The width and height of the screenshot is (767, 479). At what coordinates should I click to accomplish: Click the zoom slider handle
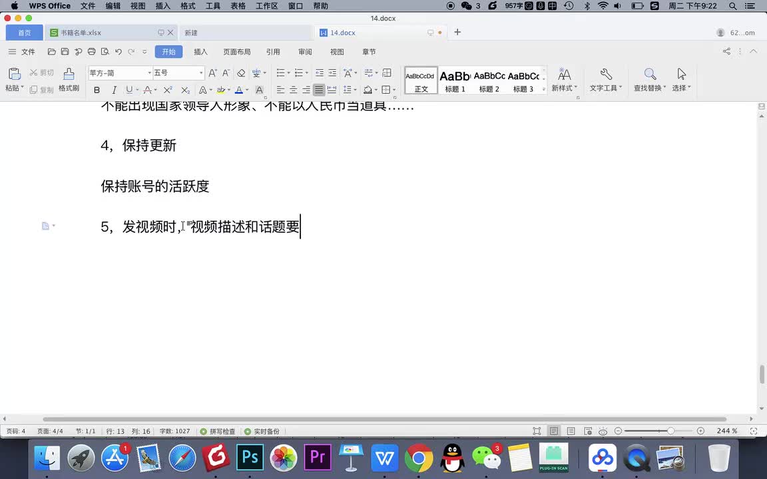pos(670,430)
